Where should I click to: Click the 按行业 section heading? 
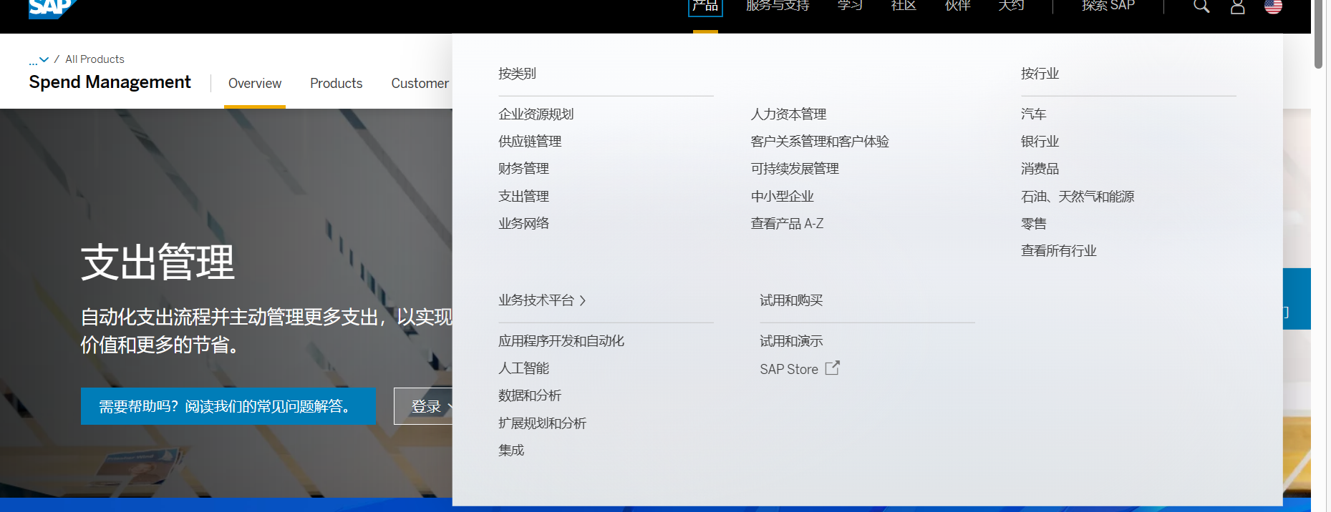(1040, 74)
